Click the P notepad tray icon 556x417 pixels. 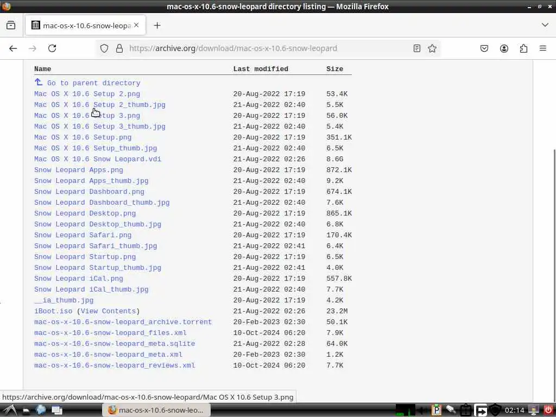(x=437, y=410)
